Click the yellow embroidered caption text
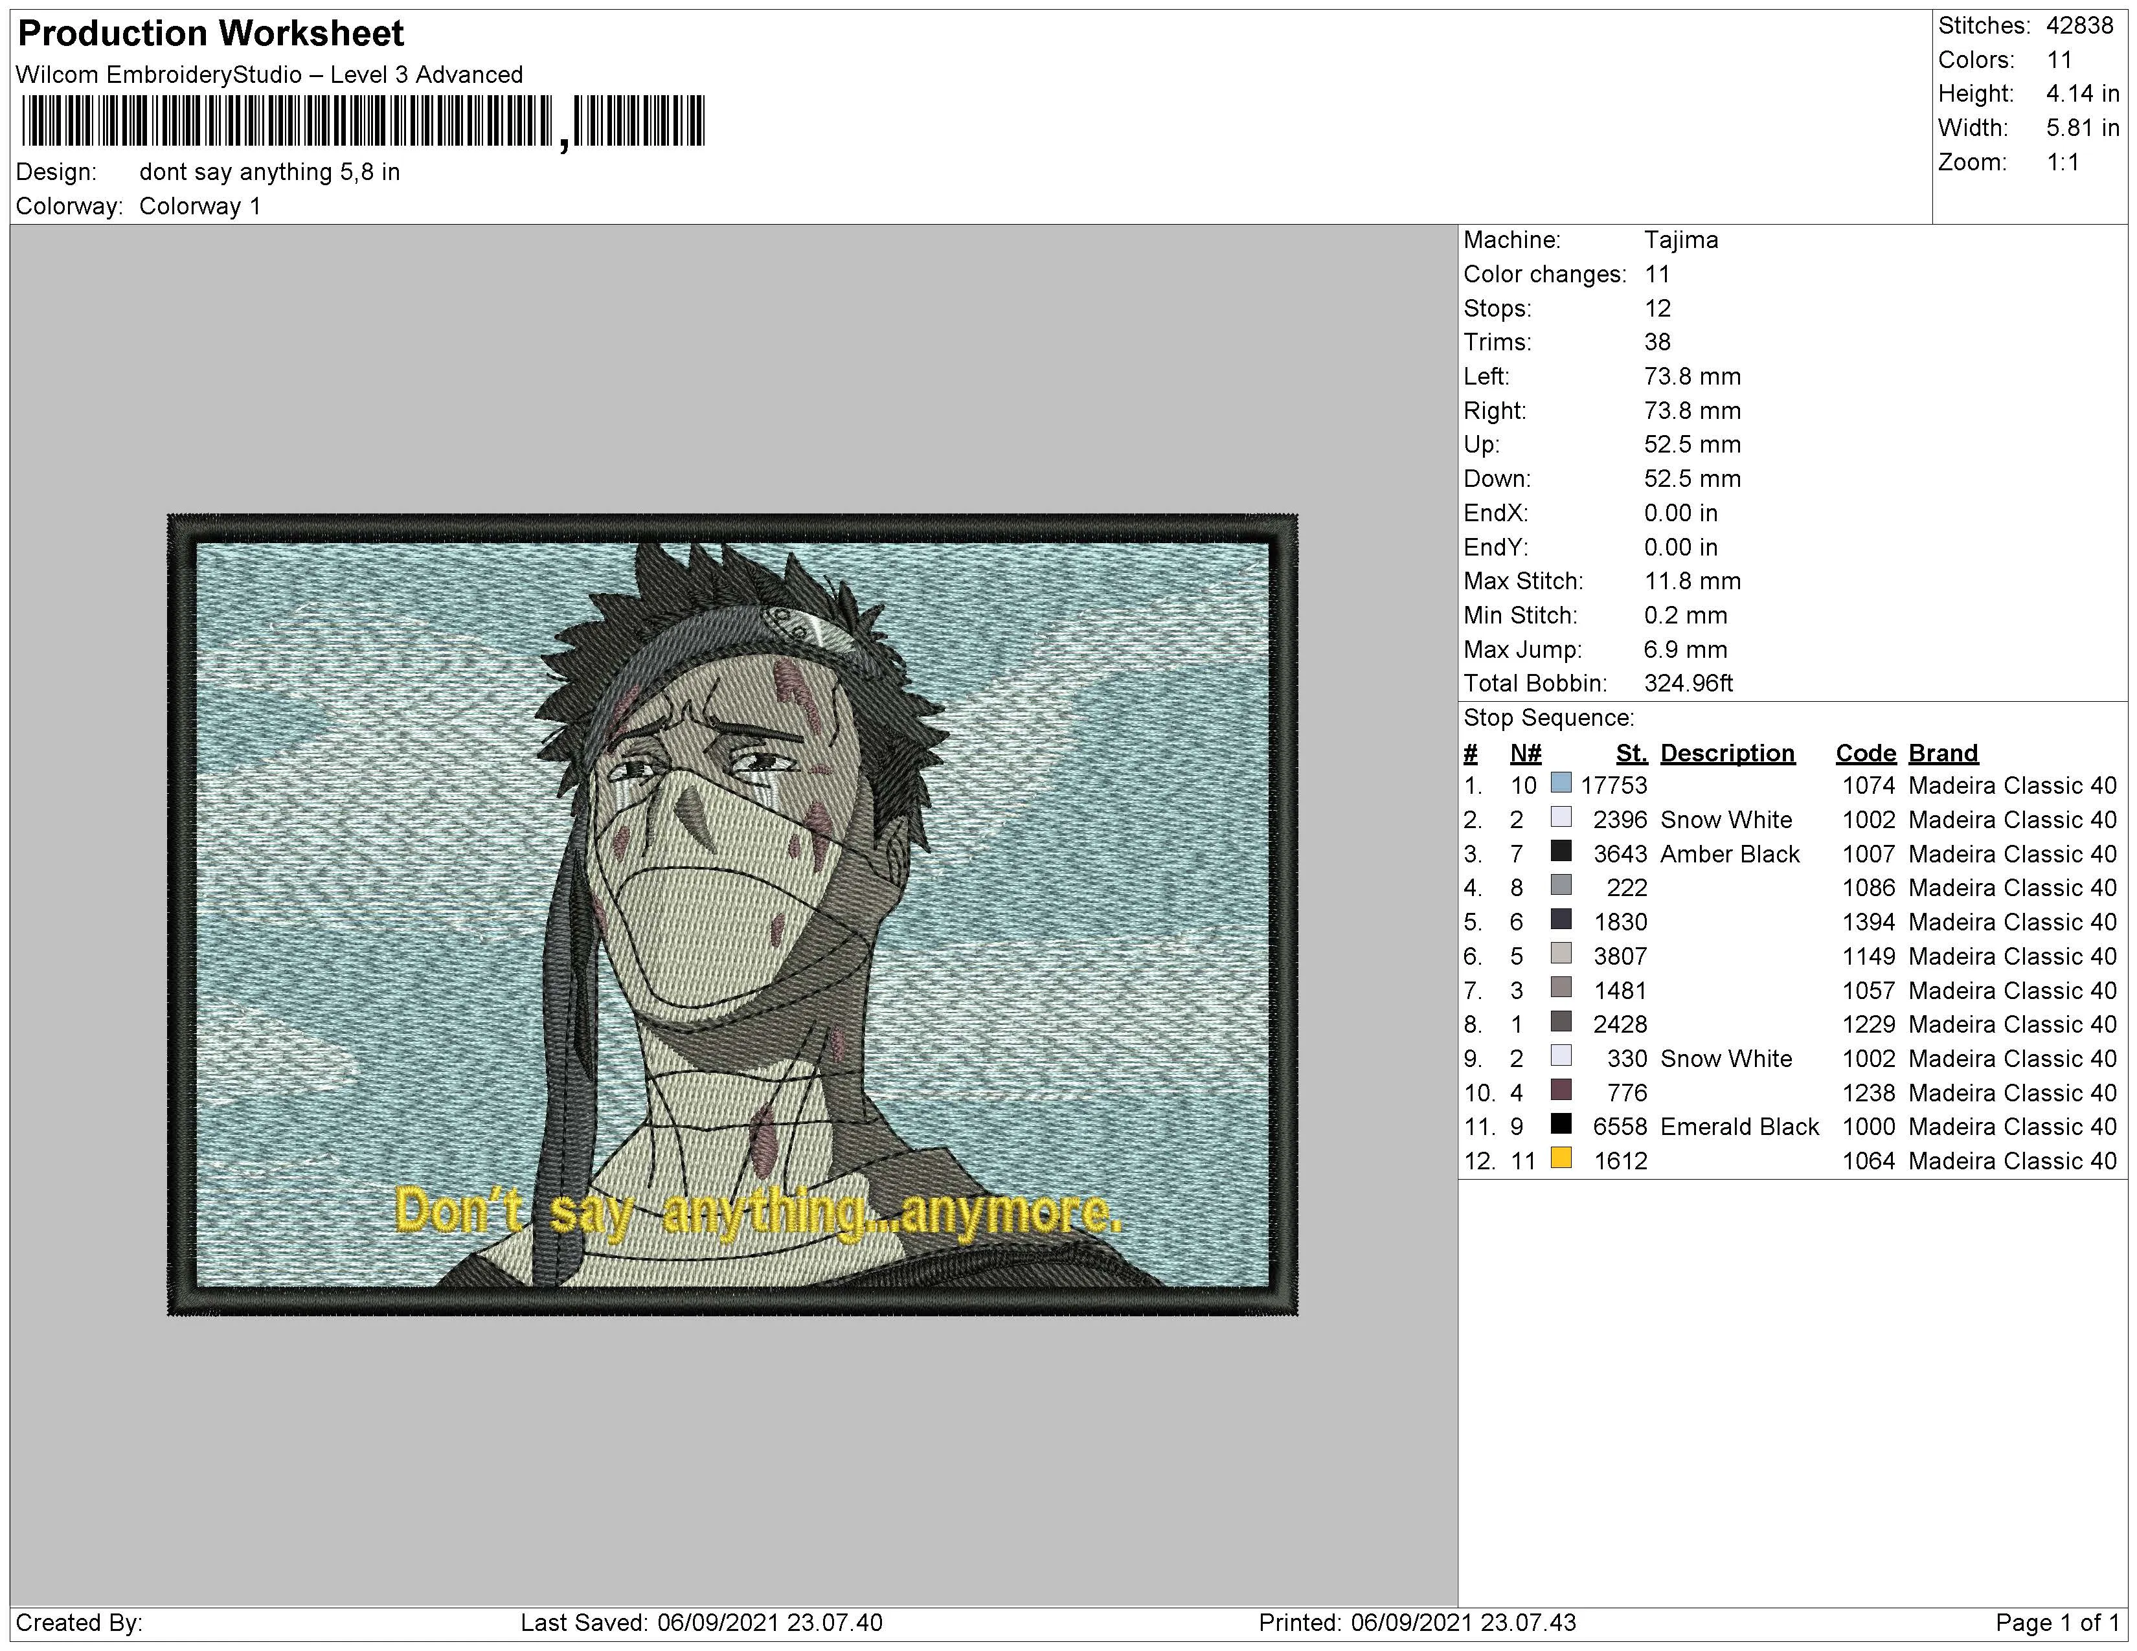This screenshot has width=2137, height=1651. click(758, 1213)
